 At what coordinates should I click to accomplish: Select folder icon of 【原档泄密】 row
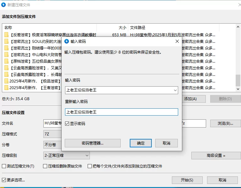(x=6, y=61)
